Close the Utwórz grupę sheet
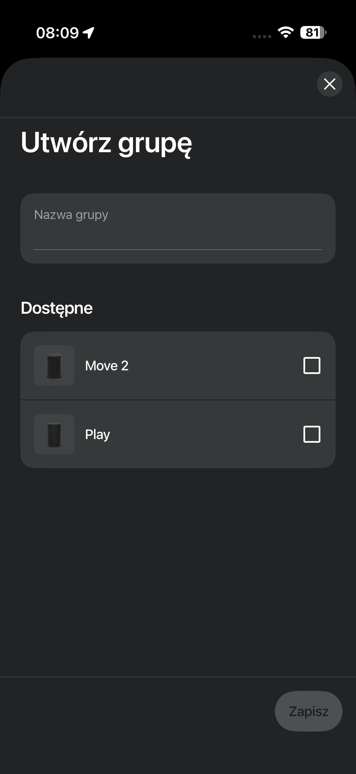Screen dimensions: 356x774 pyautogui.click(x=329, y=84)
